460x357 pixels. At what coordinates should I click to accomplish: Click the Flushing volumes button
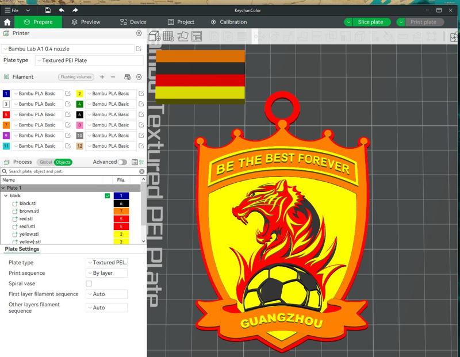click(x=76, y=77)
